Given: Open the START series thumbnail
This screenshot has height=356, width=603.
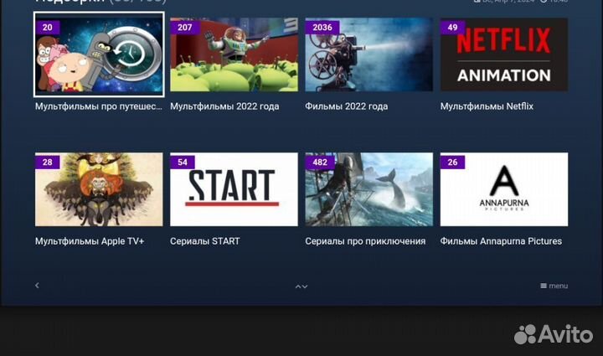Looking at the screenshot, I should pos(234,189).
